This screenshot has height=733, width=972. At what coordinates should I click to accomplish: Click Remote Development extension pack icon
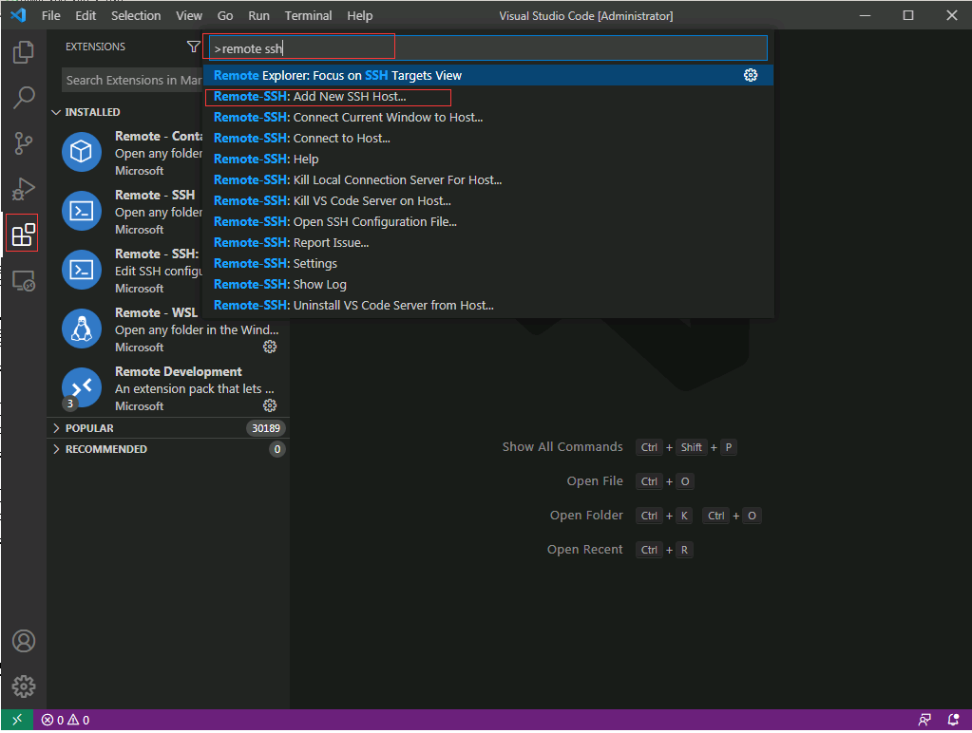81,387
